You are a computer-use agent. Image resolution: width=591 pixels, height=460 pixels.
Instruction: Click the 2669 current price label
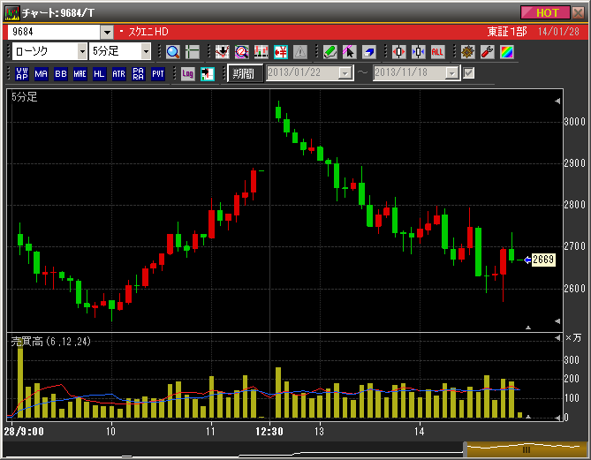543,260
